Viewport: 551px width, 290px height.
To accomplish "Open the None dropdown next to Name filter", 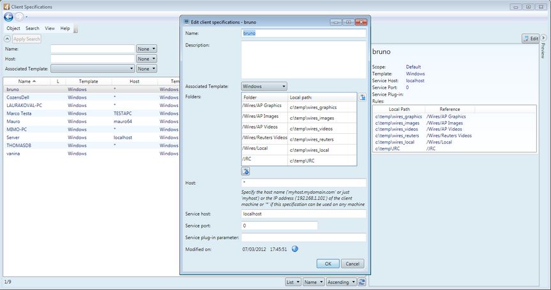I will tap(147, 49).
